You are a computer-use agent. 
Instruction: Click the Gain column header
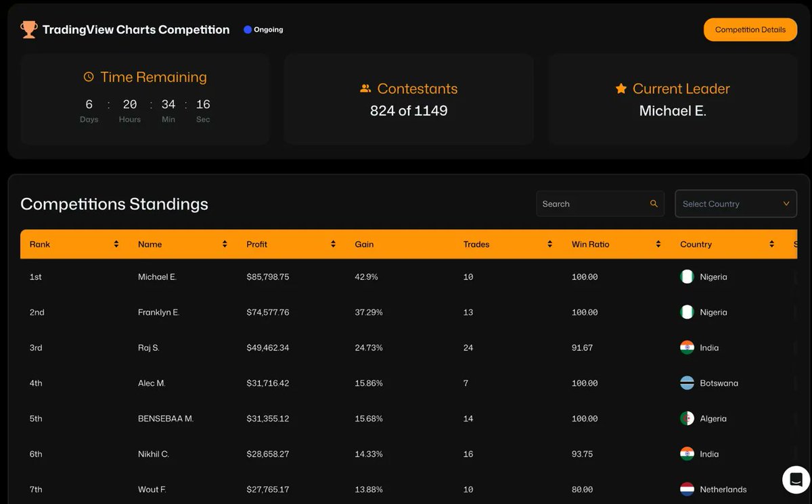(364, 244)
